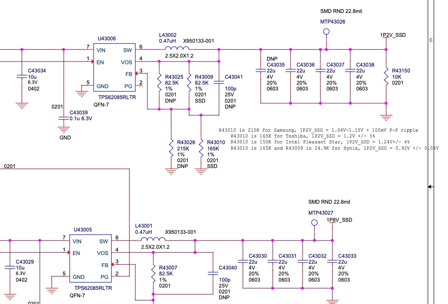This screenshot has width=448, height=304.
Task: Select capacitor C43036 symbol
Action: pyautogui.click(x=290, y=71)
